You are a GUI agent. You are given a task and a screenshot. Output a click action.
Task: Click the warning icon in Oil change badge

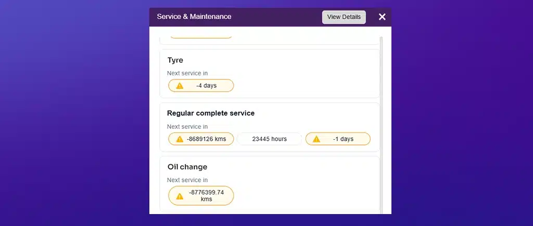point(180,196)
